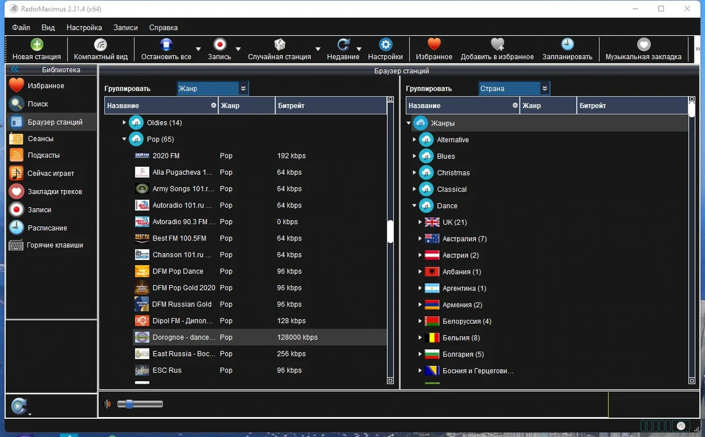
Task: Expand the Christmas genre node
Action: pyautogui.click(x=414, y=172)
